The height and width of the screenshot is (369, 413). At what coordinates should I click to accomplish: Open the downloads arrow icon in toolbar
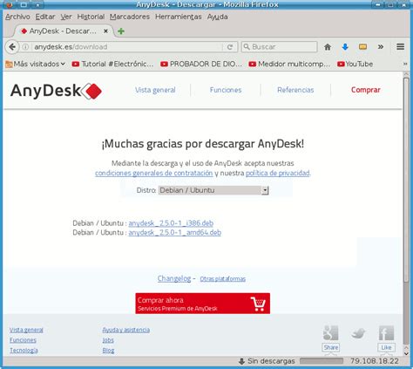345,47
